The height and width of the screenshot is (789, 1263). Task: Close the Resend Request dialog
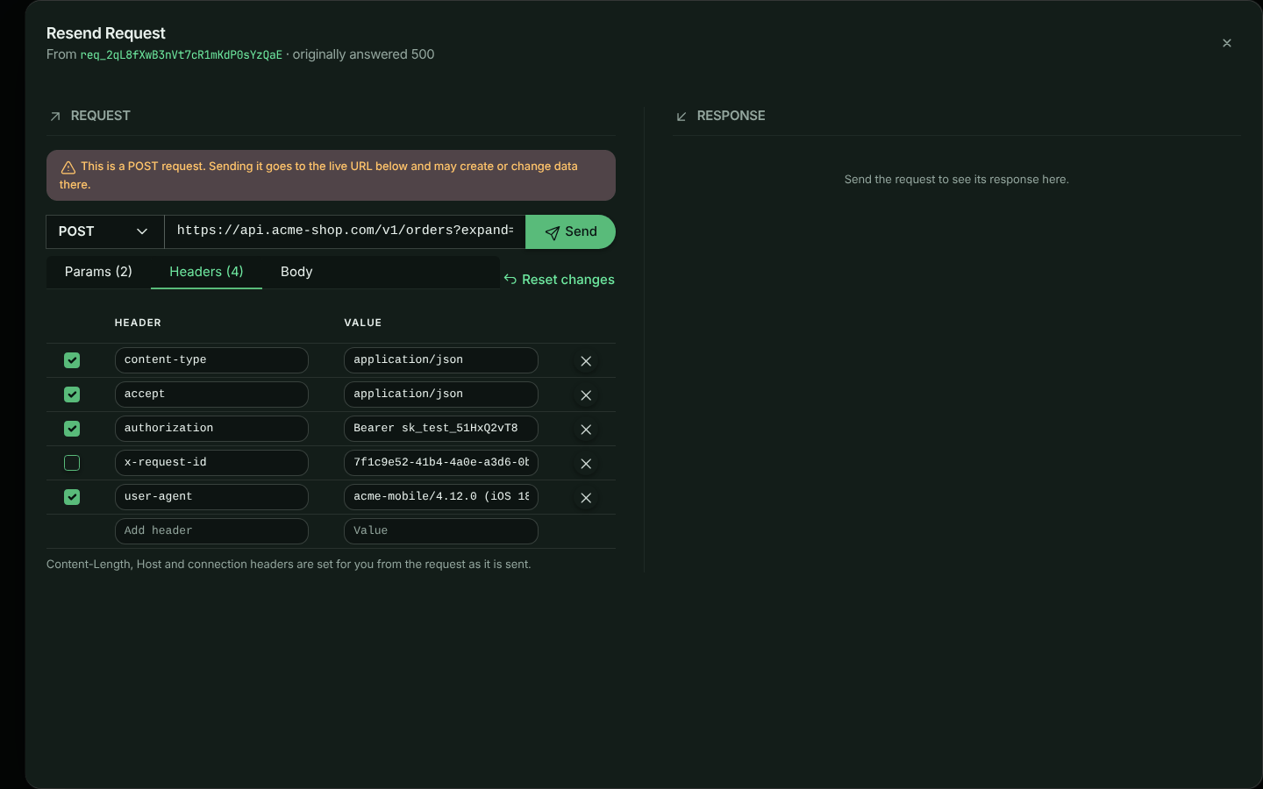click(1227, 43)
